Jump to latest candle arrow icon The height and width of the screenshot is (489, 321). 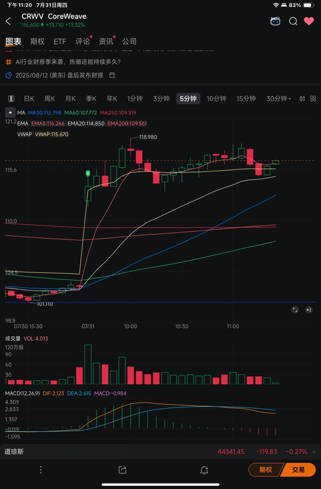pyautogui.click(x=309, y=310)
